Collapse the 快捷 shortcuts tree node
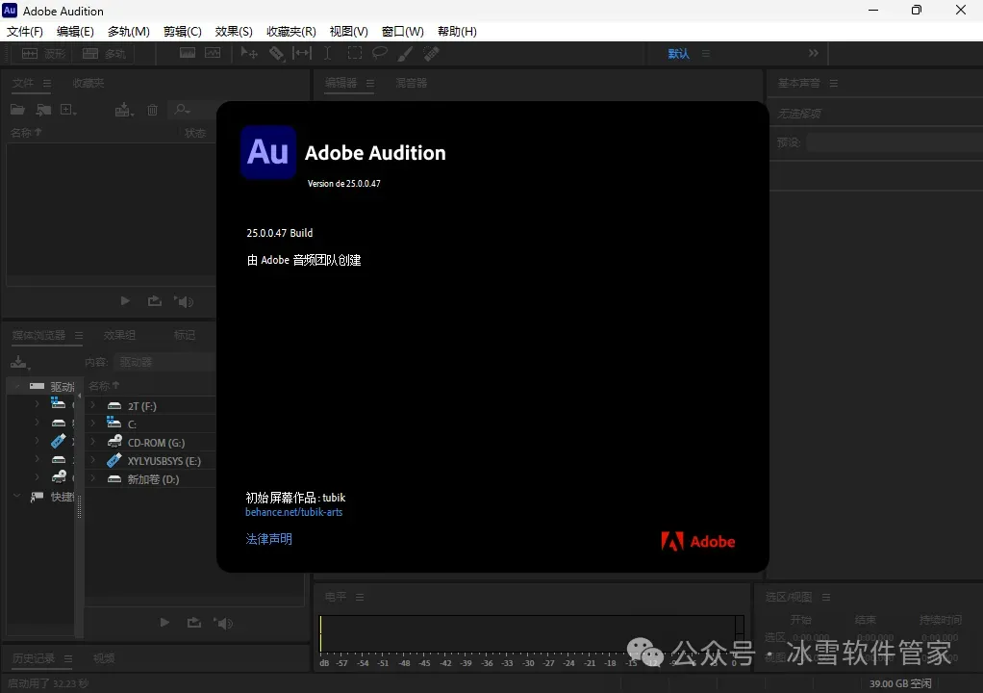The image size is (983, 693). pyautogui.click(x=17, y=496)
